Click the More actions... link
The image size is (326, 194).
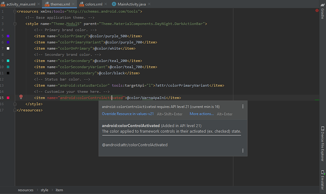202,114
